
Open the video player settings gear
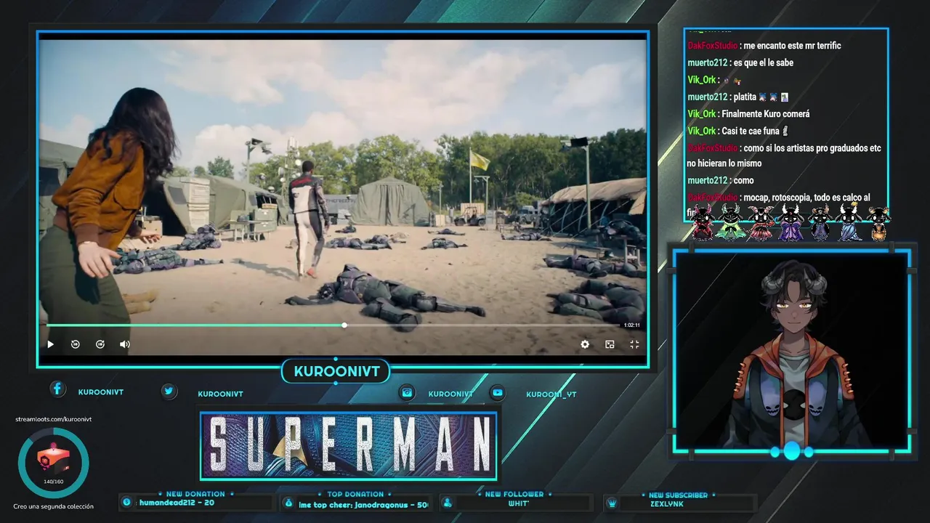point(585,344)
